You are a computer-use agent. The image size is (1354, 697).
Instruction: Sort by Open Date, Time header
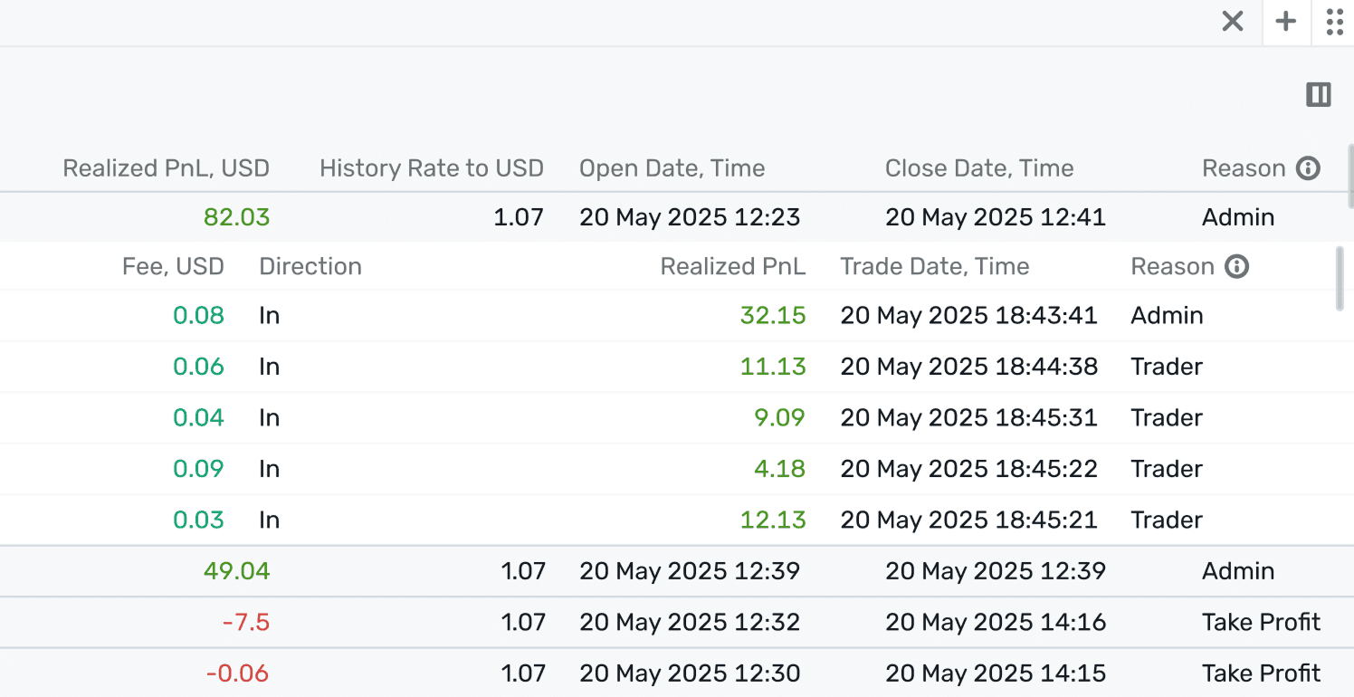672,168
